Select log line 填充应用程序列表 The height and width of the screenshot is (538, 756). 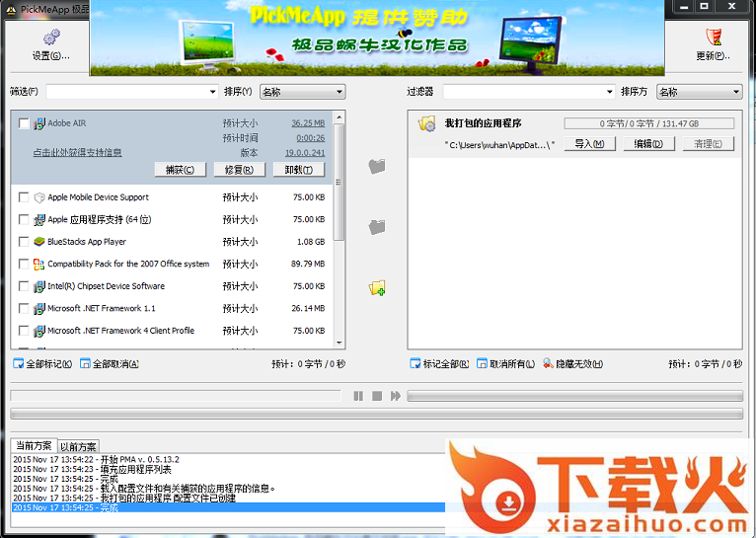coord(92,469)
